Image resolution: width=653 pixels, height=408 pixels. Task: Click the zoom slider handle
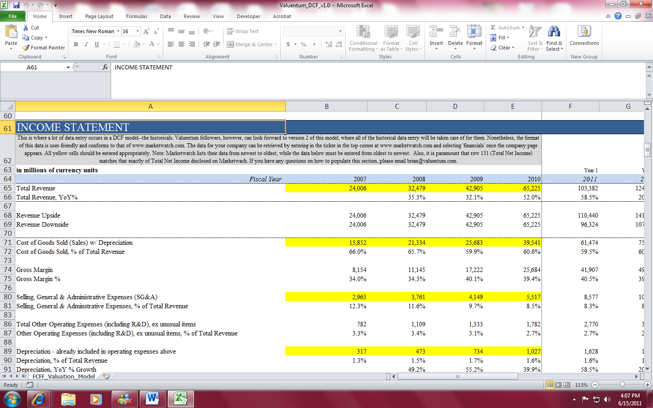coord(622,384)
